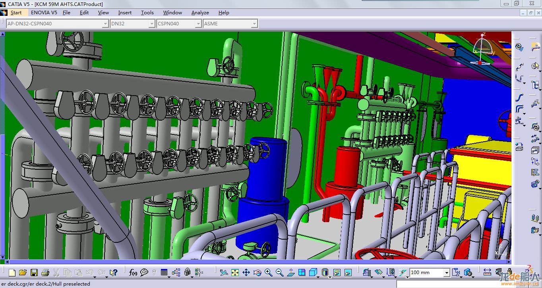542x288 pixels.
Task: Click the swirl Update icon at right toolbar top
Action: [519, 47]
